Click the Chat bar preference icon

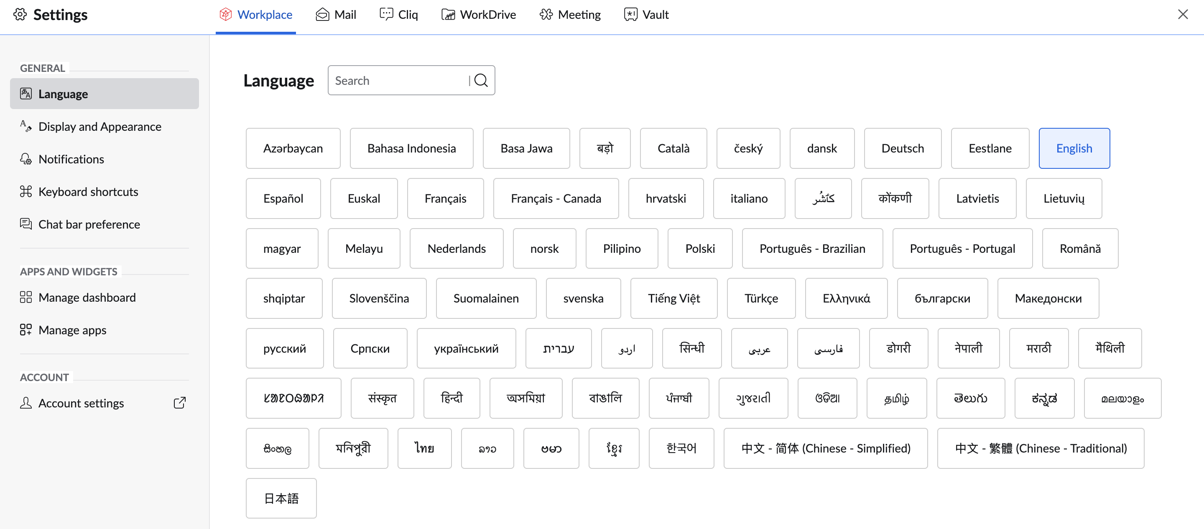26,224
